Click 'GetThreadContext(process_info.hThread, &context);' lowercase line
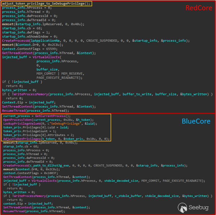Screen dimensions: 216x215 47,177
